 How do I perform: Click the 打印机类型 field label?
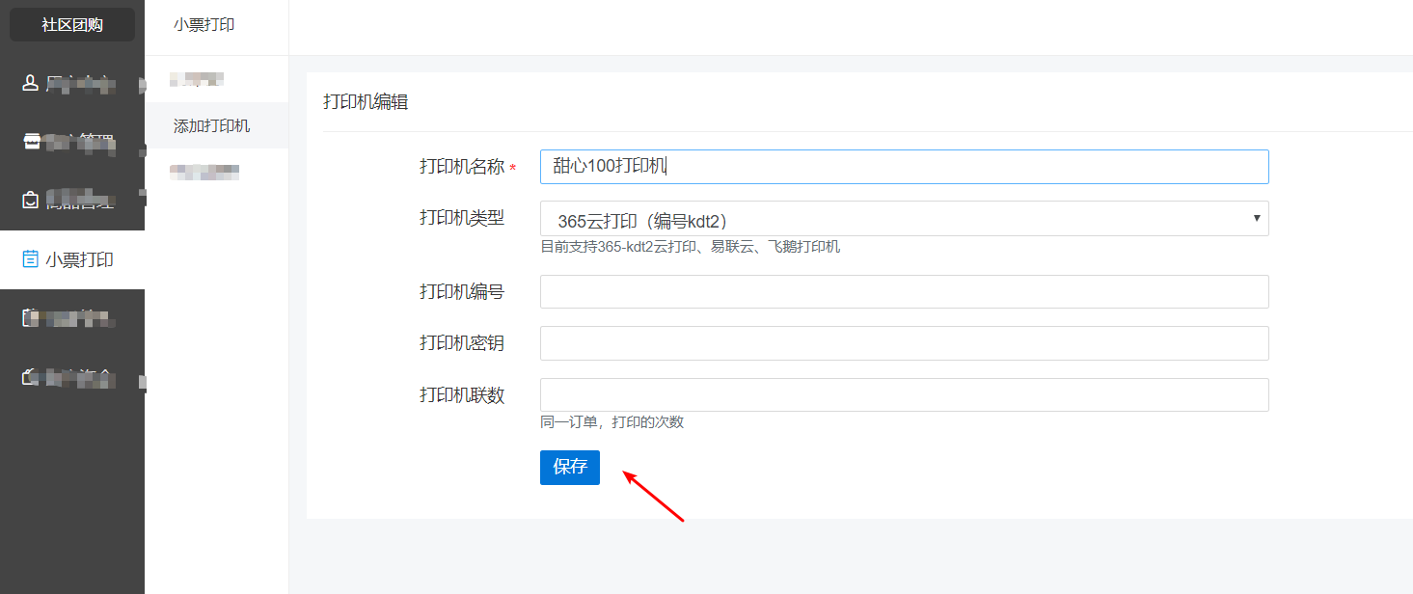click(x=462, y=218)
